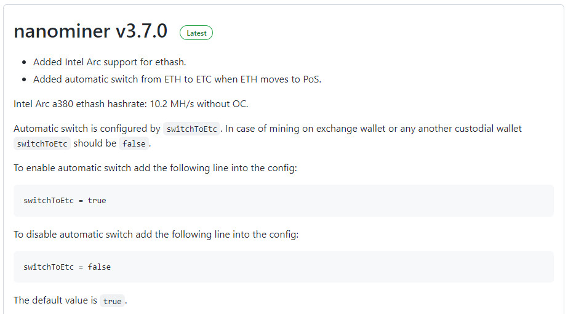This screenshot has height=314, width=568.
Task: Click the switchToEtc = true code block
Action: 65,200
